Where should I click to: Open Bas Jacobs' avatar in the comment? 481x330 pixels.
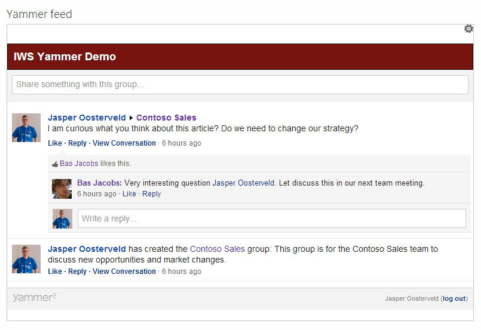pos(62,189)
